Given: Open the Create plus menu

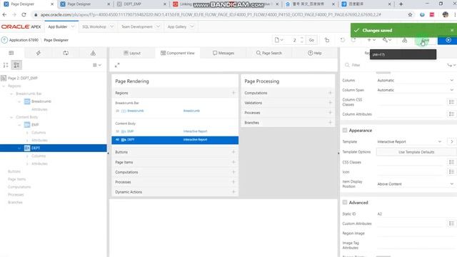Looking at the screenshot, I should tap(371, 40).
